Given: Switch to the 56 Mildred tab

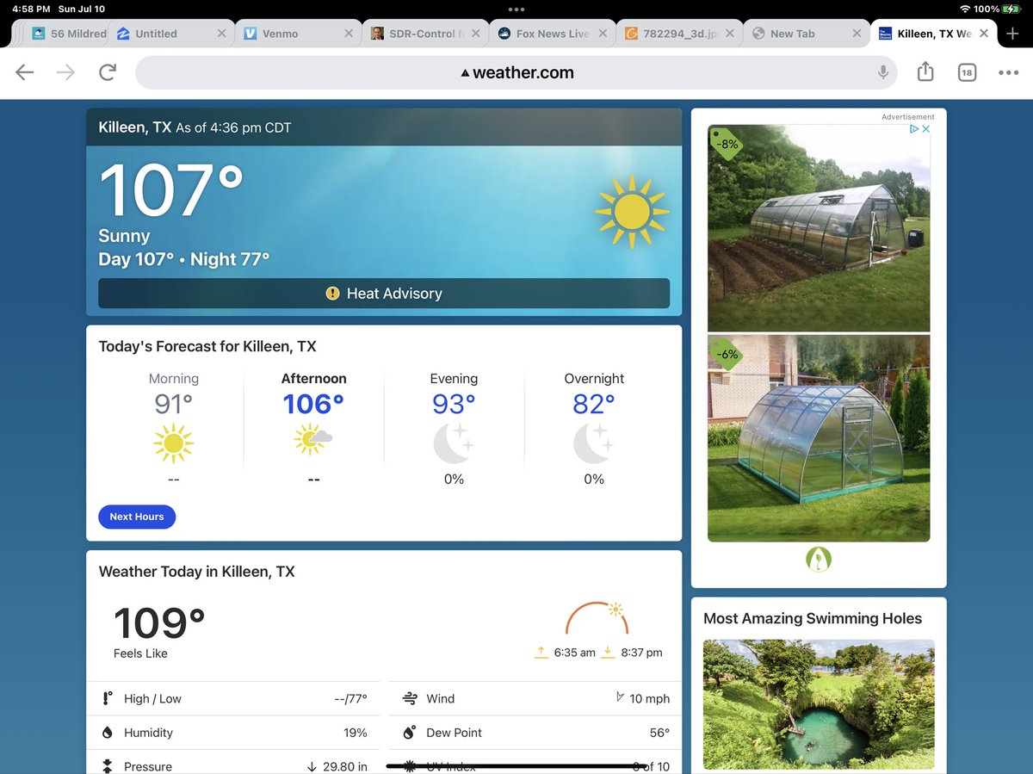Looking at the screenshot, I should pyautogui.click(x=69, y=34).
